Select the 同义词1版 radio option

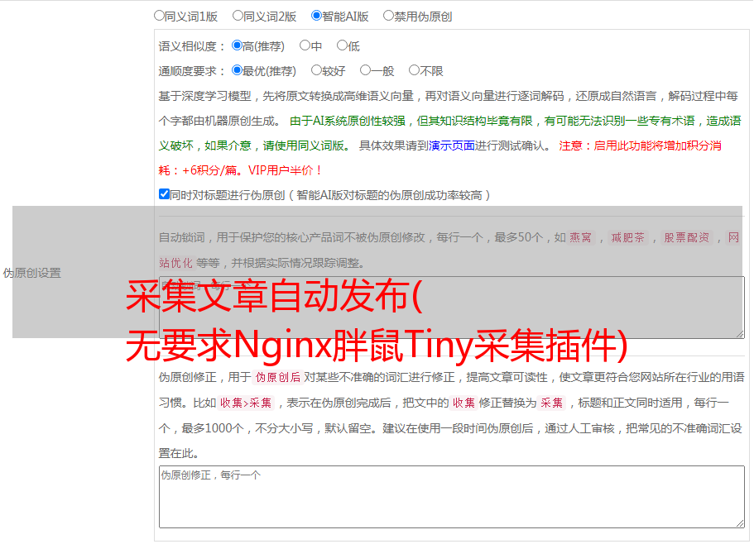click(159, 16)
